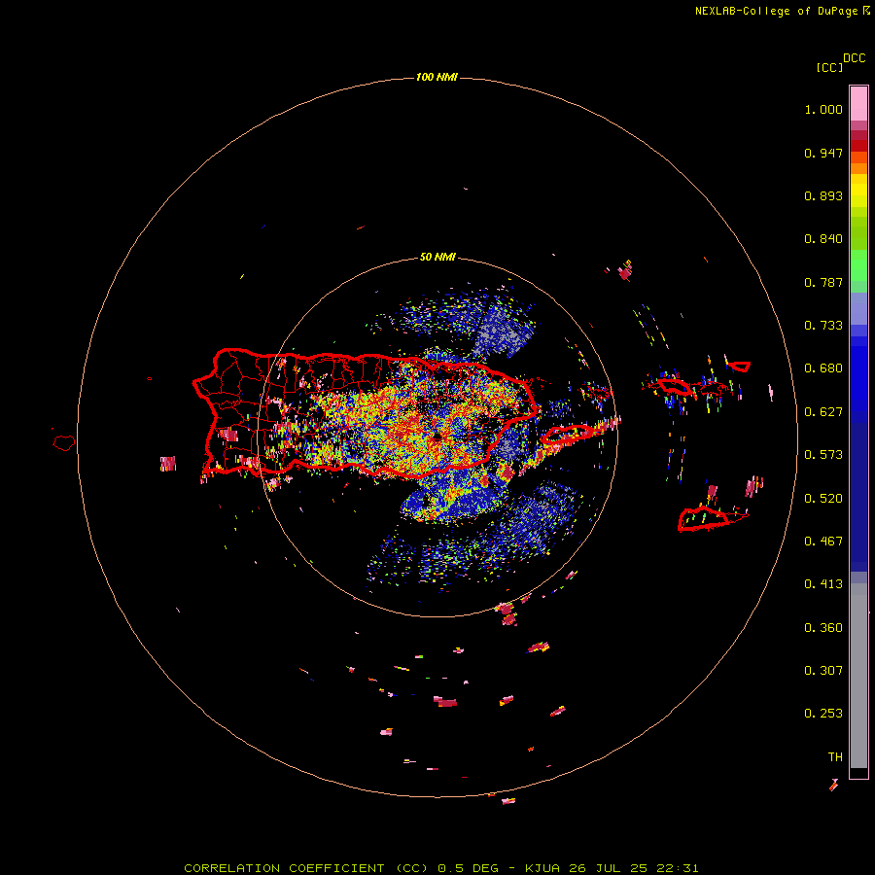Click the CORRELATION COEFFICIENT caption text
The width and height of the screenshot is (875, 875).
308,868
